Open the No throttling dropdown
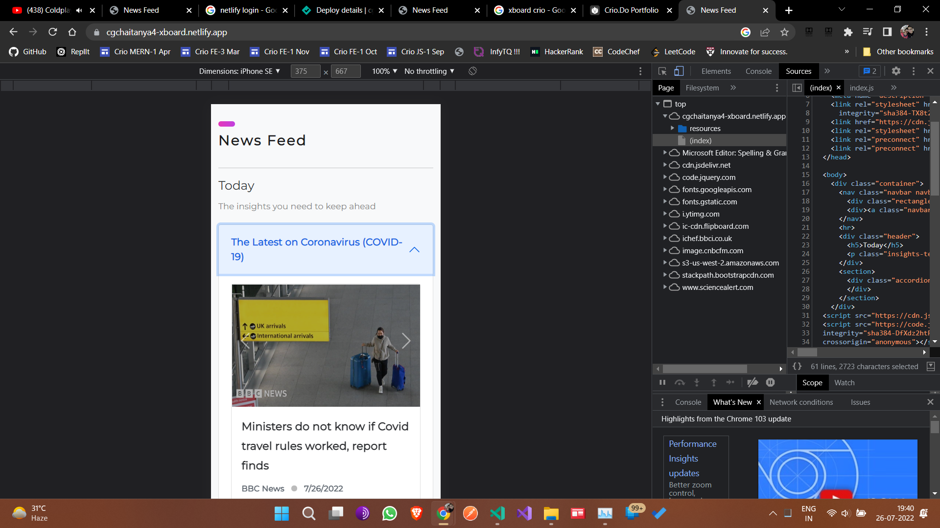Screen dimensions: 940x528 428,71
